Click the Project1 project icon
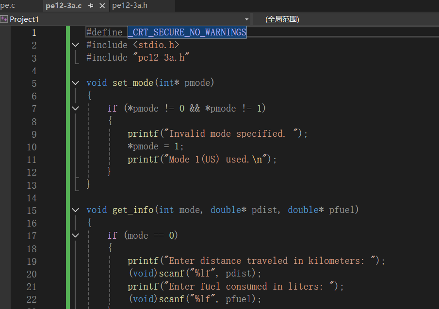Viewport: 439px width, 309px height. click(x=4, y=19)
